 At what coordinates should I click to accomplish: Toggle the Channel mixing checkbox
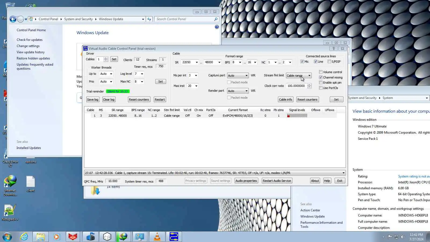pos(321,77)
